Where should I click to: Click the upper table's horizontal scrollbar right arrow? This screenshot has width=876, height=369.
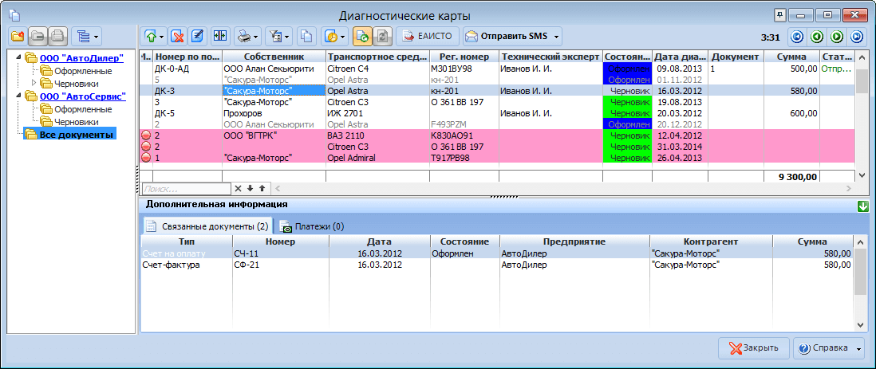[850, 189]
